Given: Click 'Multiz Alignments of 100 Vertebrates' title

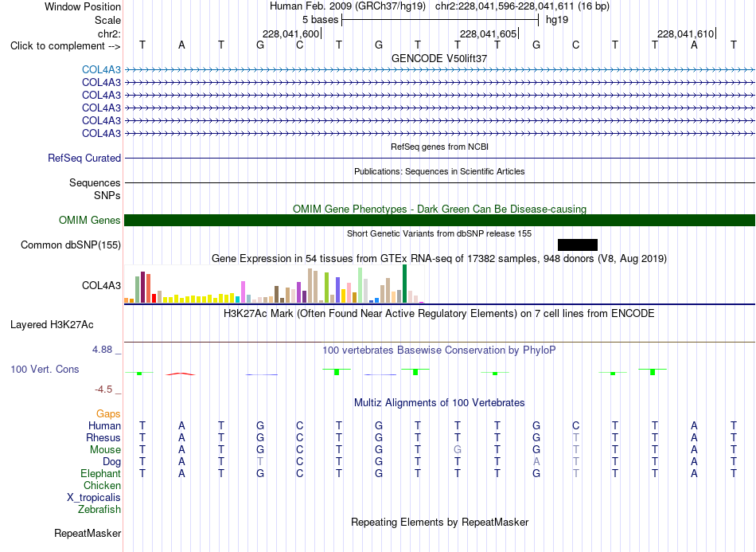Looking at the screenshot, I should click(x=439, y=403).
